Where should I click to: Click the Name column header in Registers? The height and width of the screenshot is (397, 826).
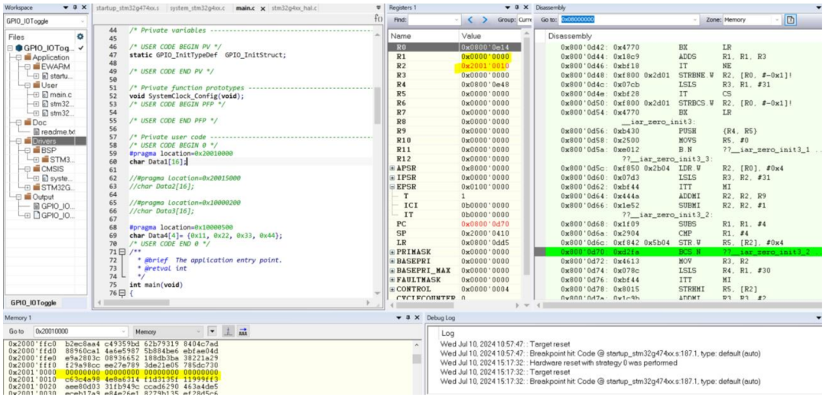pos(424,37)
